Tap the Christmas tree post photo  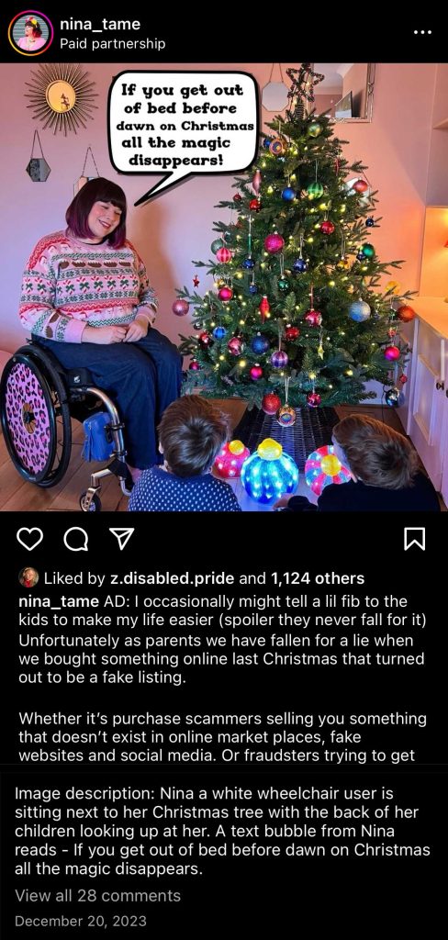tap(224, 286)
